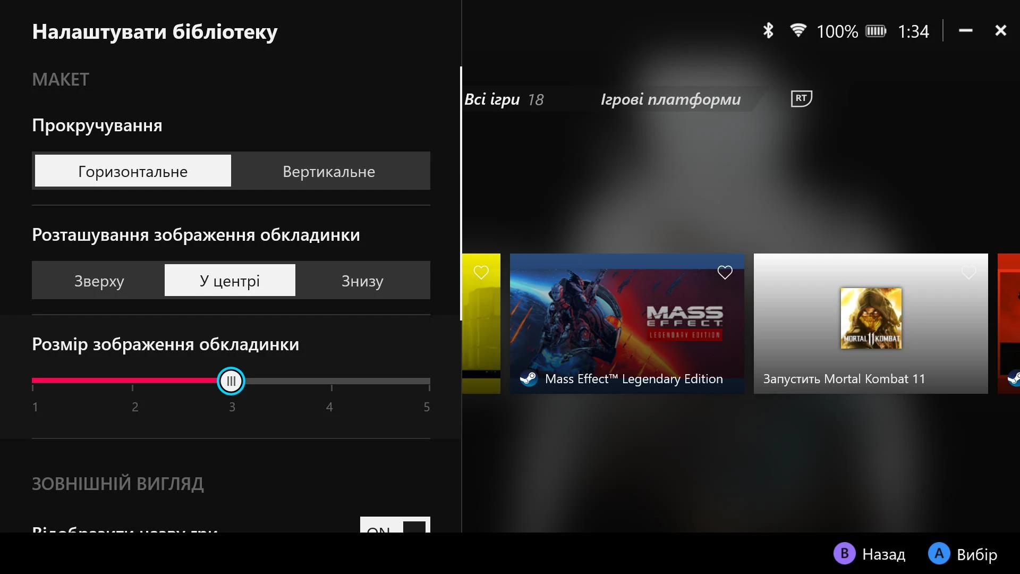
Task: Set cover image placement to У центрі
Action: (230, 280)
